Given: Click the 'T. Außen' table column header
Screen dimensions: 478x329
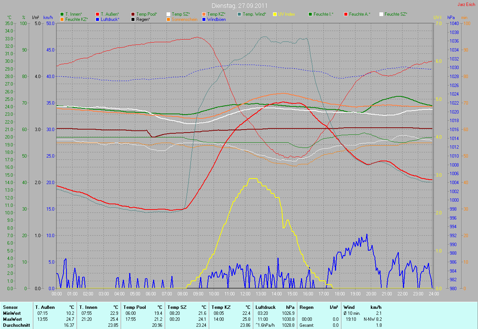Looking at the screenshot, I should [45, 307].
